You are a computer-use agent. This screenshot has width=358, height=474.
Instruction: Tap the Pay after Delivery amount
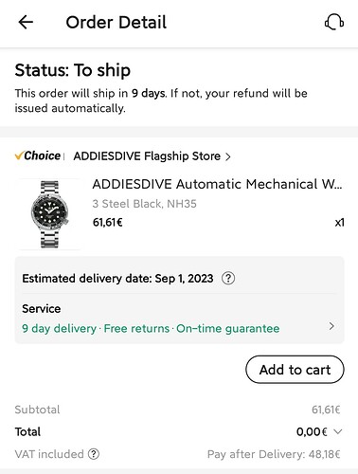(274, 454)
